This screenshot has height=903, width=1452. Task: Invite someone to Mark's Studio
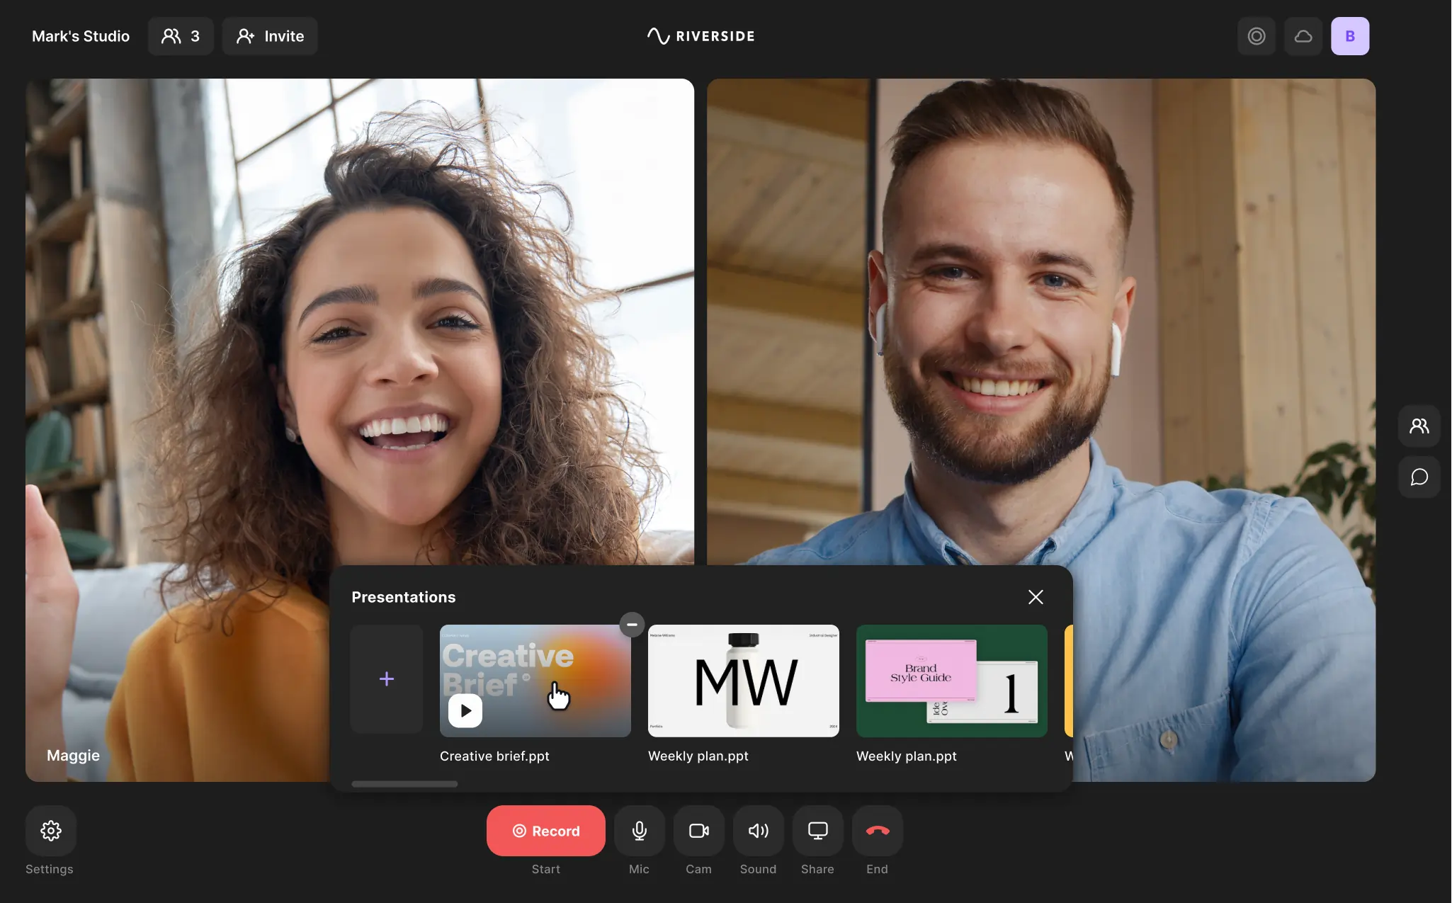[270, 35]
